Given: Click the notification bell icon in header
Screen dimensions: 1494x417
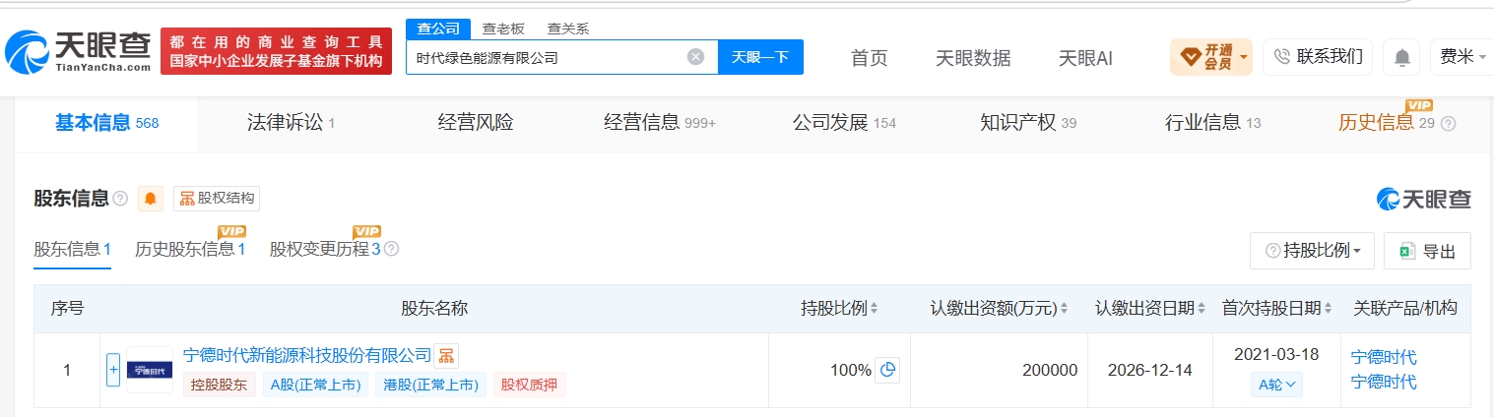Looking at the screenshot, I should (x=1401, y=57).
